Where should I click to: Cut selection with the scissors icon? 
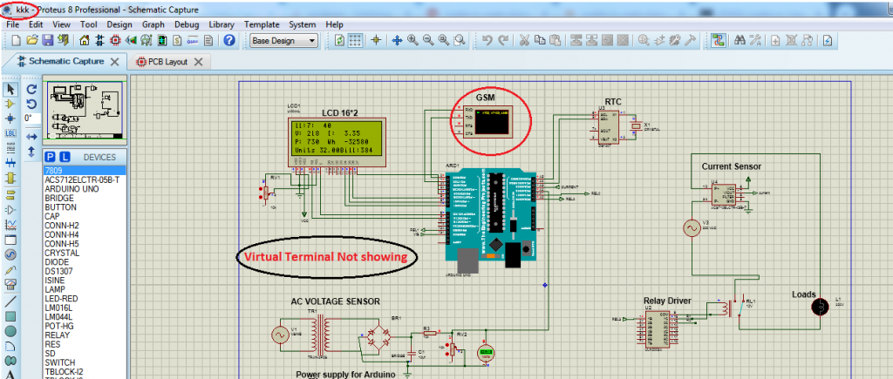[x=524, y=40]
